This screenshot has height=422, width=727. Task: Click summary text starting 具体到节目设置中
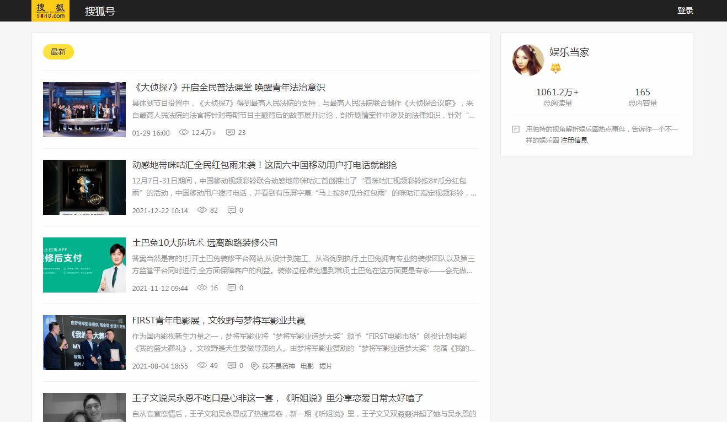click(x=304, y=109)
